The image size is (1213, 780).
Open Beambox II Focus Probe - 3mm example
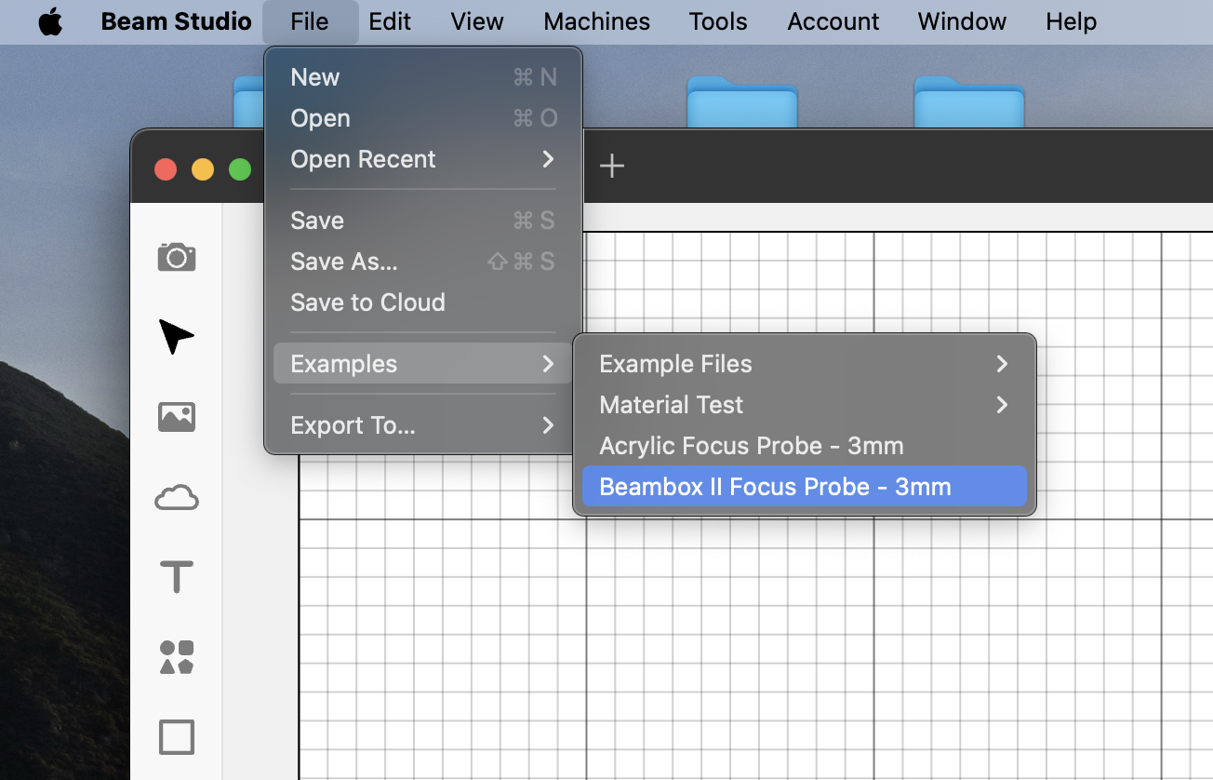coord(805,487)
